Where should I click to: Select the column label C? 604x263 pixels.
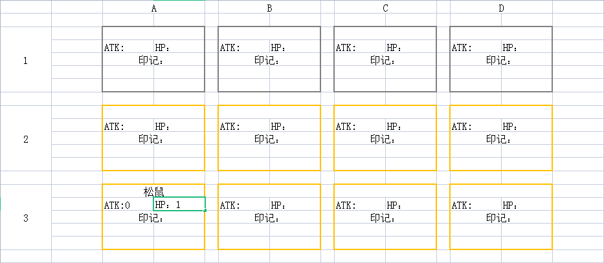(385, 8)
